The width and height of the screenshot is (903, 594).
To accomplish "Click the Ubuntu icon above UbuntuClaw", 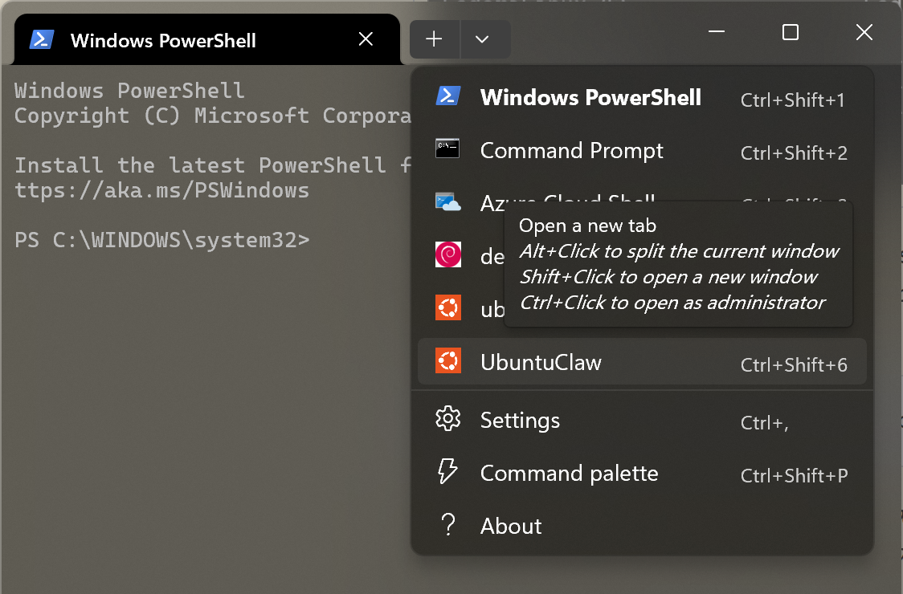I will pyautogui.click(x=448, y=307).
